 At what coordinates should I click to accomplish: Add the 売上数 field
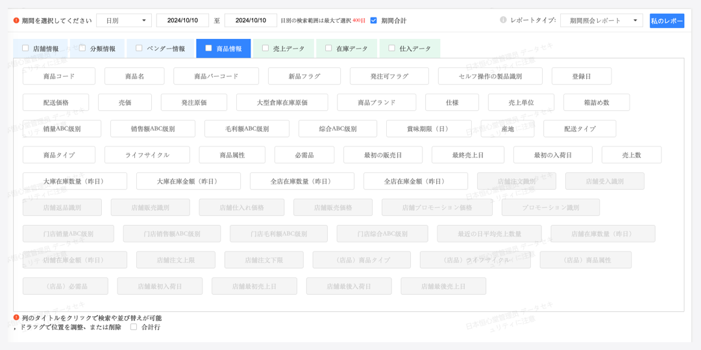pos(631,155)
